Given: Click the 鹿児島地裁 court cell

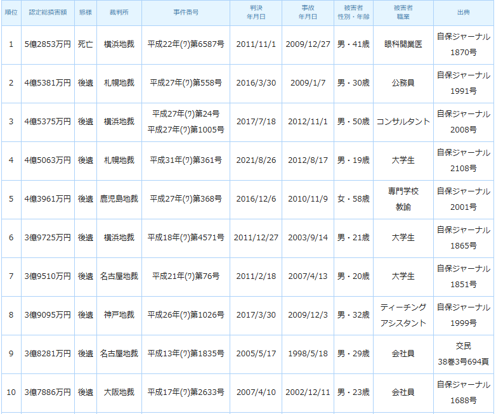Looking at the screenshot, I should pyautogui.click(x=119, y=199).
